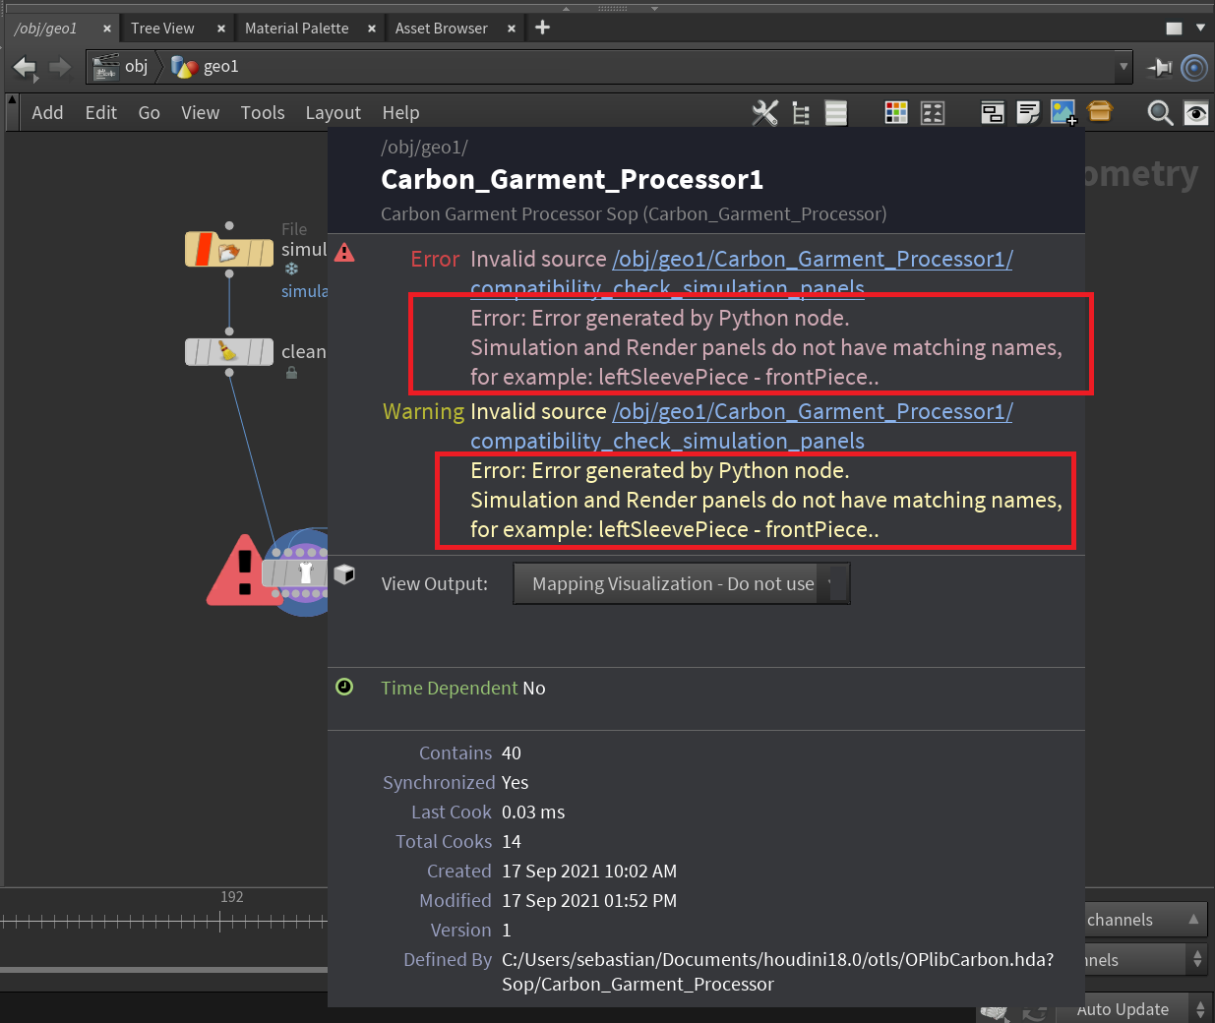The height and width of the screenshot is (1023, 1215).
Task: Switch to the Tree View tab
Action: [x=162, y=29]
